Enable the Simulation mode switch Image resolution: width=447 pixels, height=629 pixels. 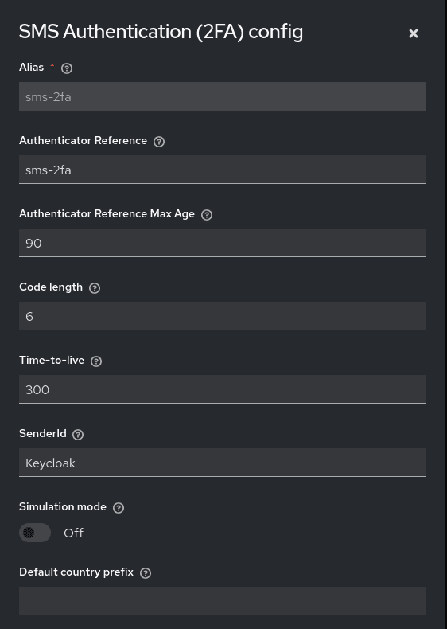click(x=35, y=533)
